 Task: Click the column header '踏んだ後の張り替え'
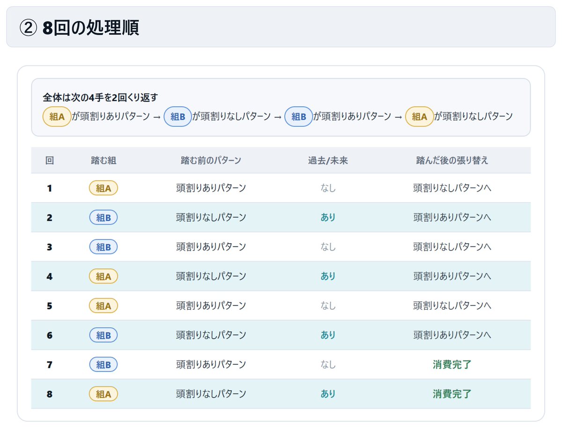(452, 160)
